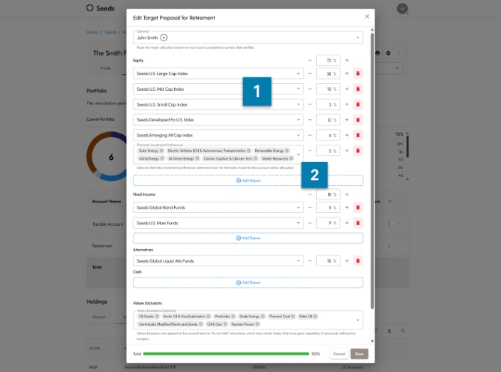Image resolution: width=501 pixels, height=372 pixels.
Task: Click the Cancel button
Action: pos(339,354)
